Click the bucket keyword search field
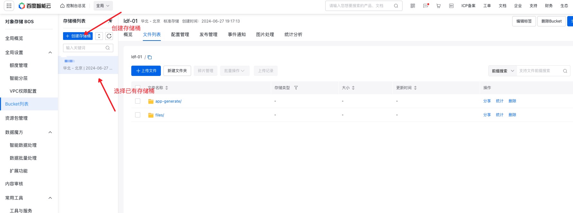 [85, 48]
